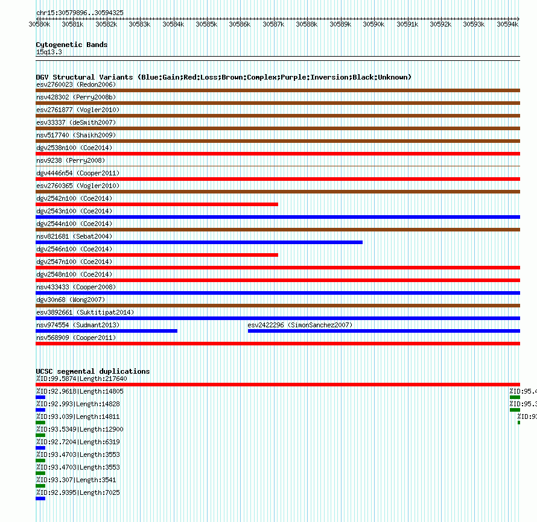Click the 30590k ruler tick label
Viewport: 537px width, 522px height.
tap(373, 24)
